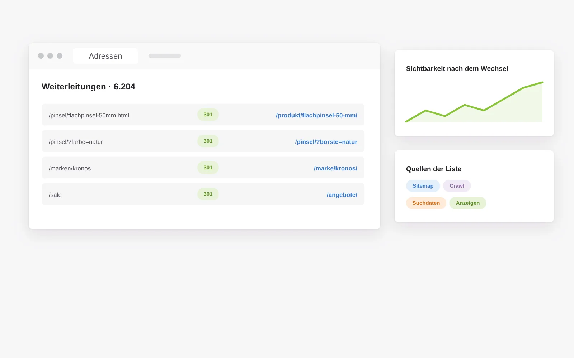The image size is (574, 358).
Task: Select the blank placeholder tab next to Adressen
Action: (x=165, y=56)
